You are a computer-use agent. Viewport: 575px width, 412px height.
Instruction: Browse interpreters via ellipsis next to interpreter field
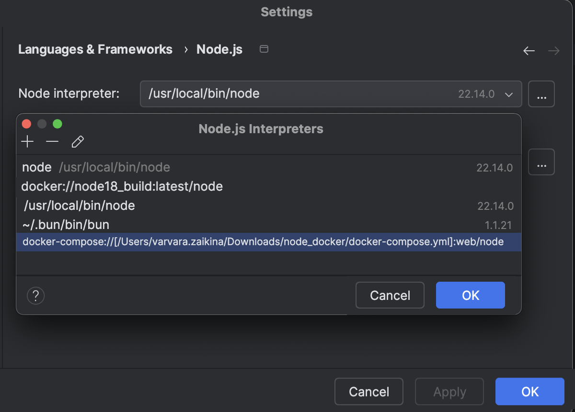pyautogui.click(x=541, y=94)
